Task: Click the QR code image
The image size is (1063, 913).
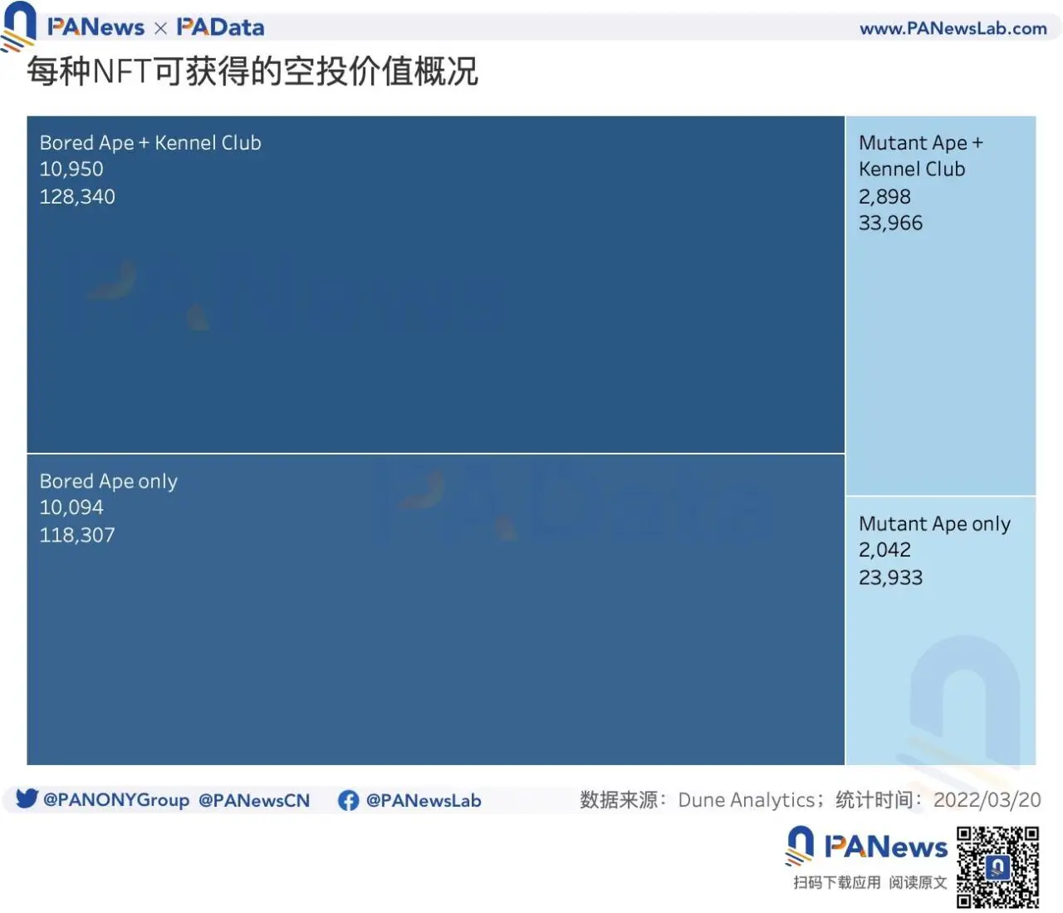Action: point(997,866)
